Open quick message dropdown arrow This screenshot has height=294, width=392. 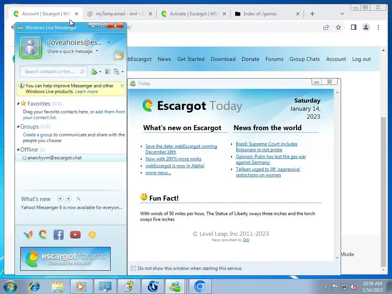97,51
